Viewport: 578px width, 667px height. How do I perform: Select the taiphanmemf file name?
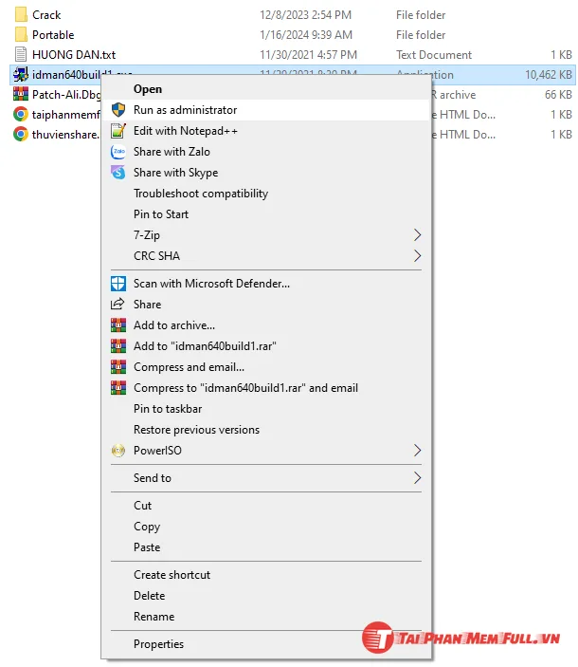coord(66,115)
